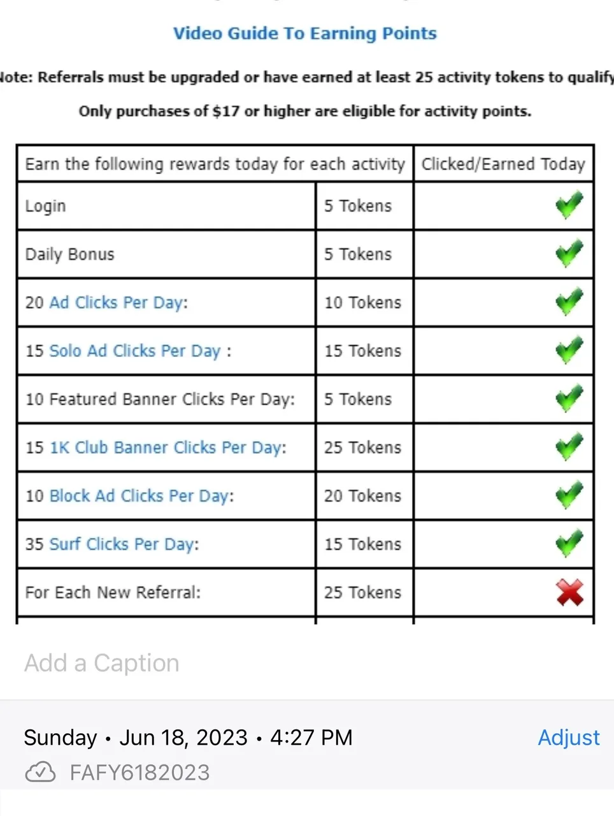Screen dimensions: 614x816
Task: Open the Video Guide To Earning Points link
Action: [x=305, y=33]
